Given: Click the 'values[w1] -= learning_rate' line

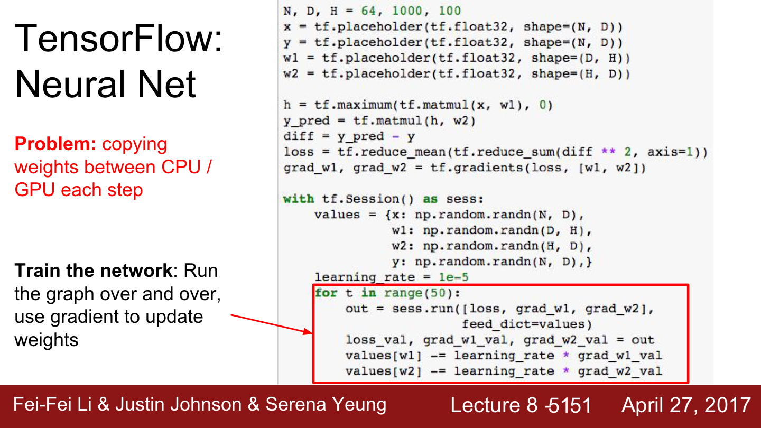Looking at the screenshot, I should [x=503, y=356].
